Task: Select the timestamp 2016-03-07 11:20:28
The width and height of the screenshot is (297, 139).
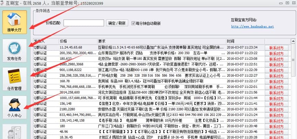Action: click(x=242, y=137)
